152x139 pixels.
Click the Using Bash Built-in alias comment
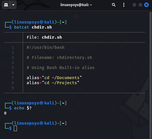(x=61, y=67)
